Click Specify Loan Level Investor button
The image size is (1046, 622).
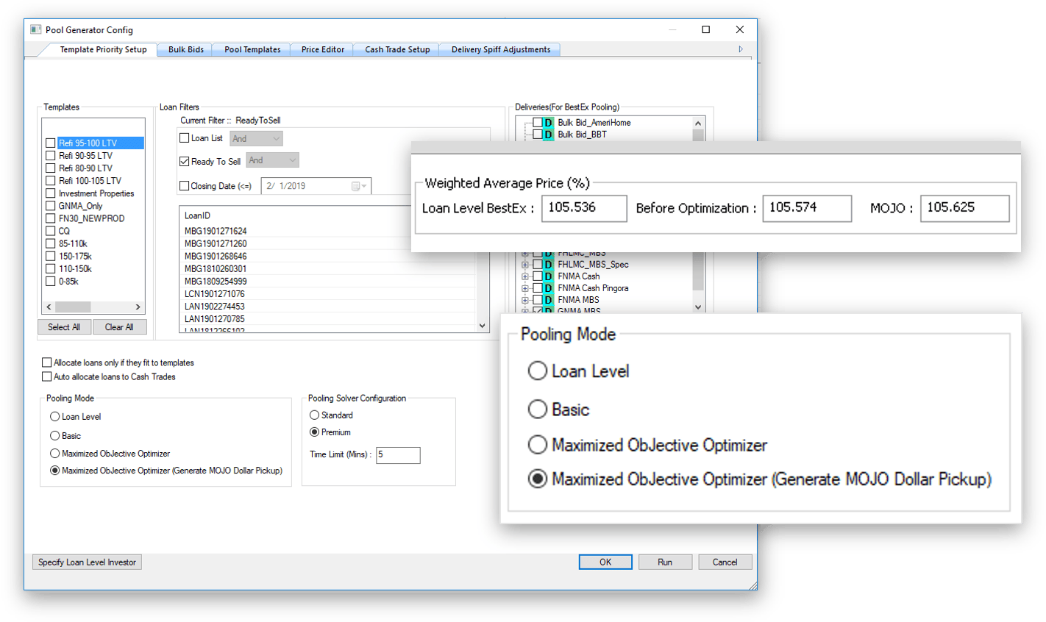click(x=87, y=562)
